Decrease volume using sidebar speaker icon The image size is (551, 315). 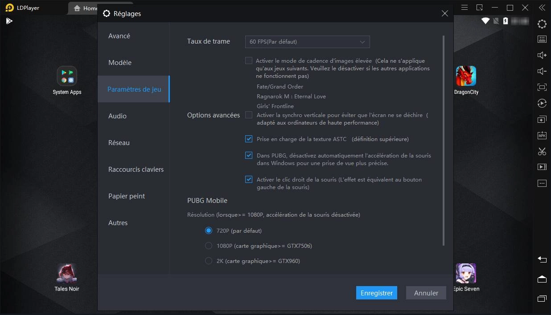542,71
